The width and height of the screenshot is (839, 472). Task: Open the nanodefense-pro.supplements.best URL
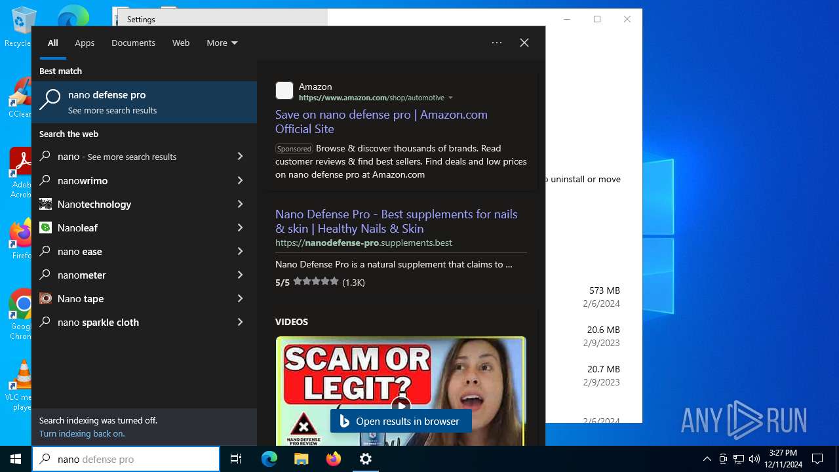[x=364, y=243]
